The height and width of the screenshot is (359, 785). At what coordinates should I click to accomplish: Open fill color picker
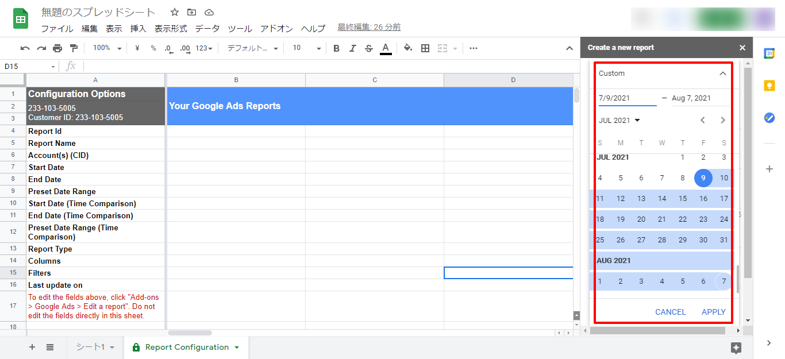[408, 48]
